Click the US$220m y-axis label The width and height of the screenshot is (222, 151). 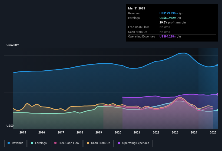13,45
